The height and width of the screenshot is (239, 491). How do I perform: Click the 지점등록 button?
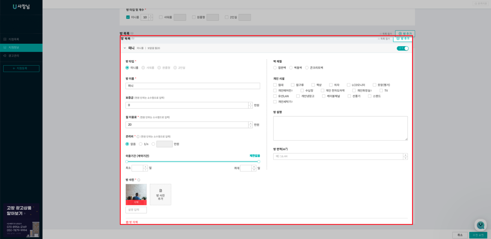[21, 68]
